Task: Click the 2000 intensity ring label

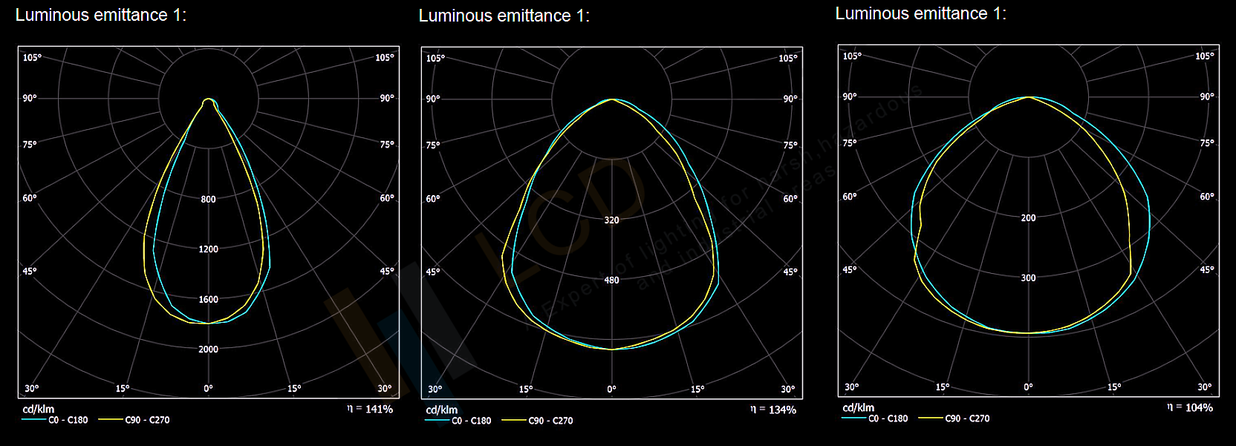Action: [209, 350]
